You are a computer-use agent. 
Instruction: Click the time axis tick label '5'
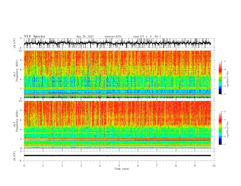pyautogui.click(x=119, y=166)
